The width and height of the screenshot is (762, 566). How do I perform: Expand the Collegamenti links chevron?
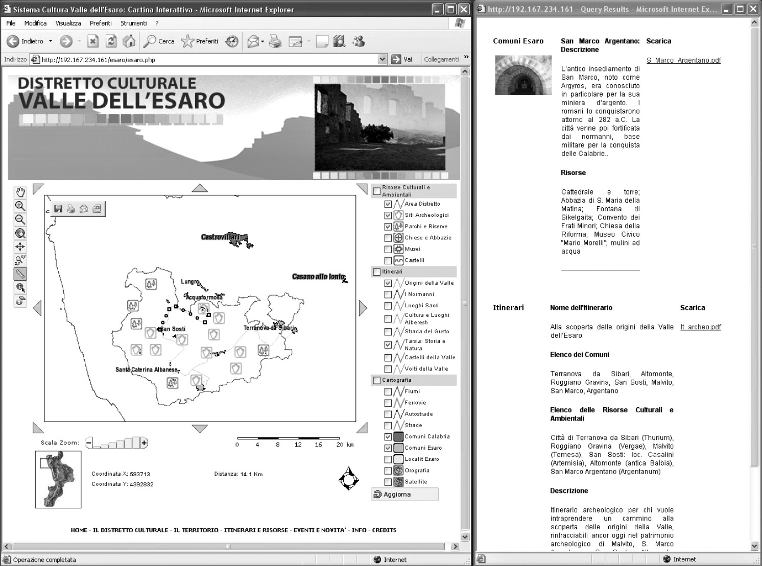click(x=466, y=58)
